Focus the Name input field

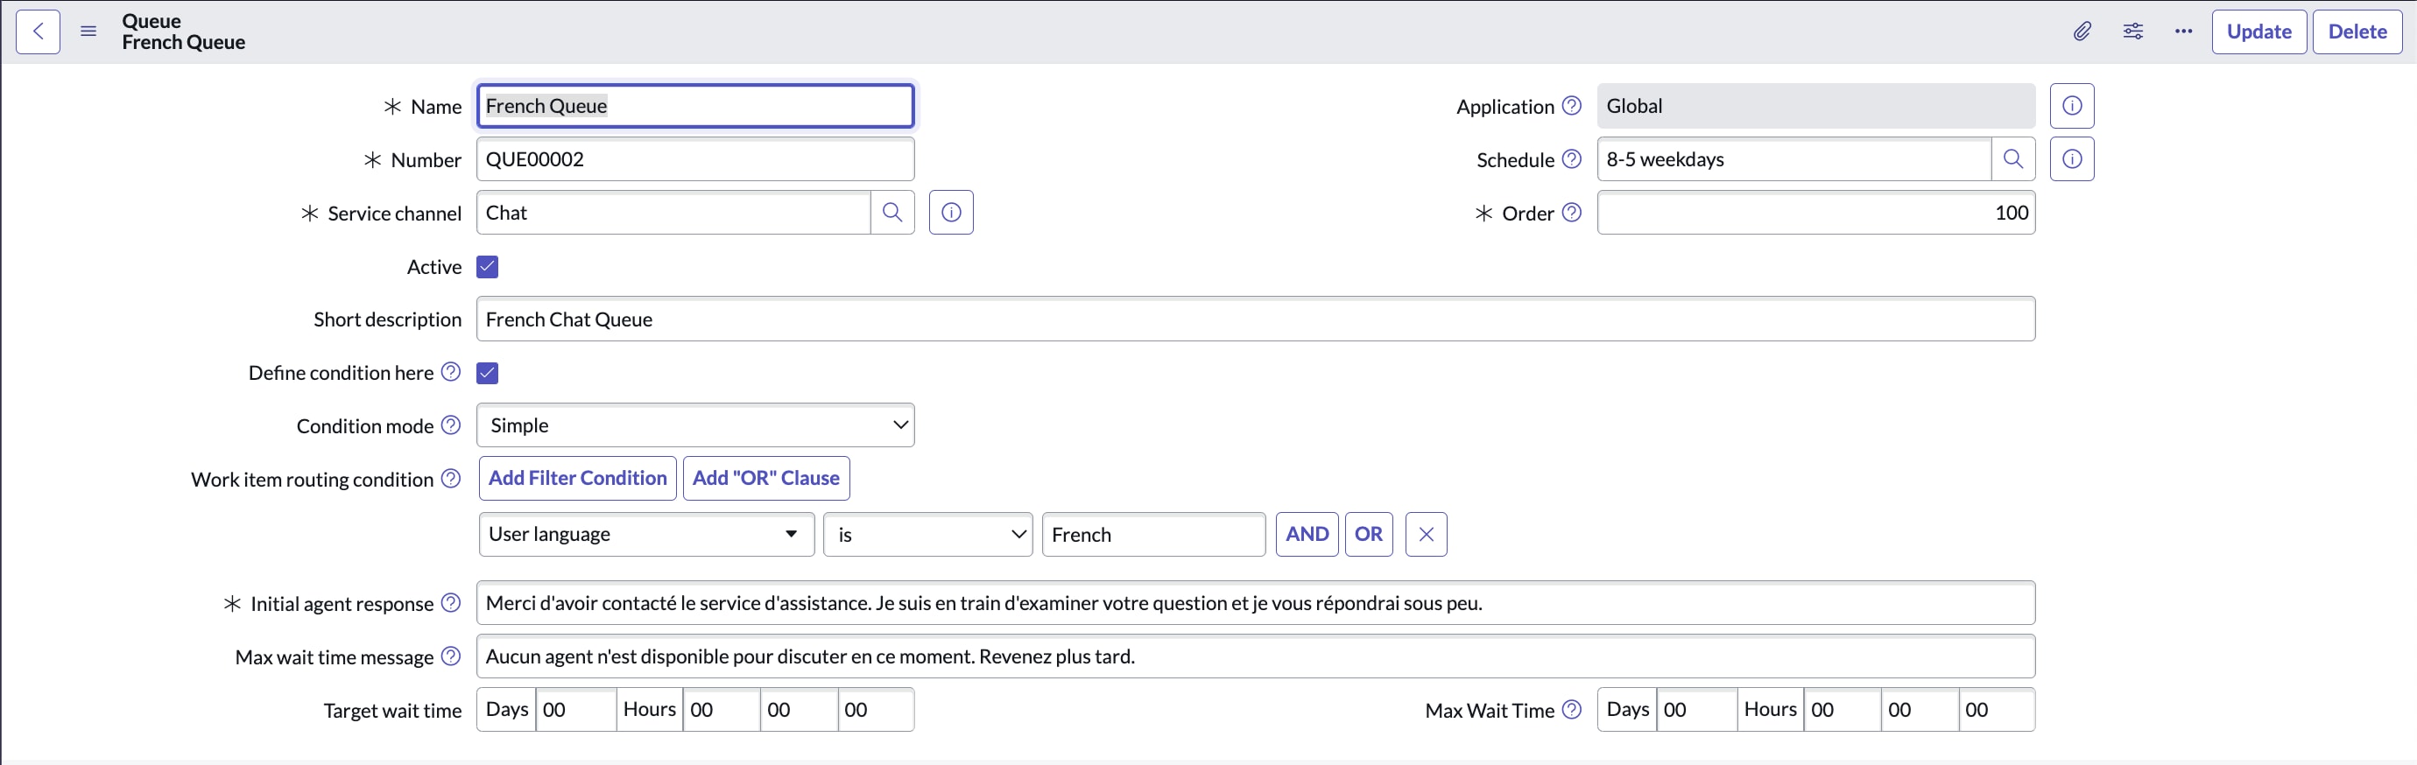tap(695, 106)
